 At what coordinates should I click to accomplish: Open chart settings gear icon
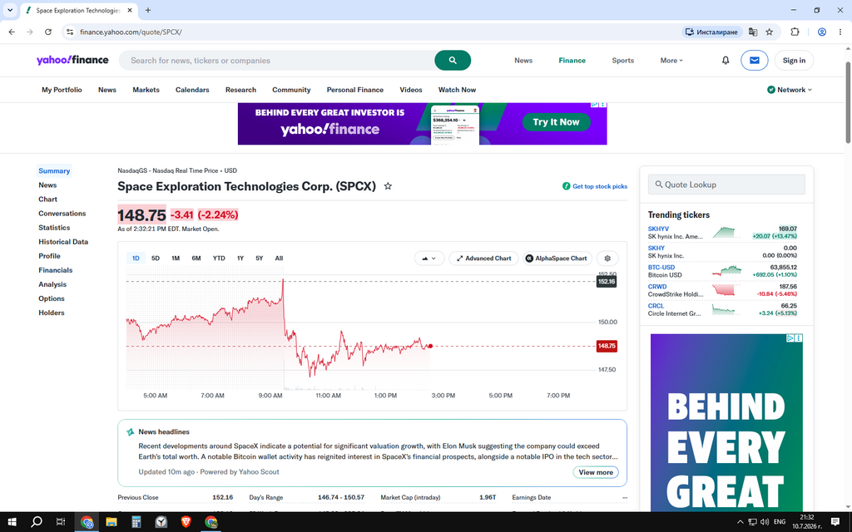tap(607, 259)
